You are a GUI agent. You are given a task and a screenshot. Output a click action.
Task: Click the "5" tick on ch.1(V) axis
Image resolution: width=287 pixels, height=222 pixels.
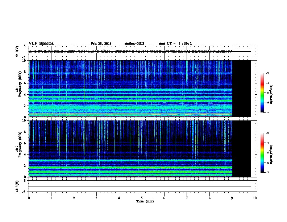pyautogui.click(x=25, y=46)
